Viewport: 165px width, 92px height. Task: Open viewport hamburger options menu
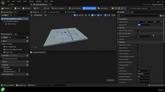(x=31, y=15)
